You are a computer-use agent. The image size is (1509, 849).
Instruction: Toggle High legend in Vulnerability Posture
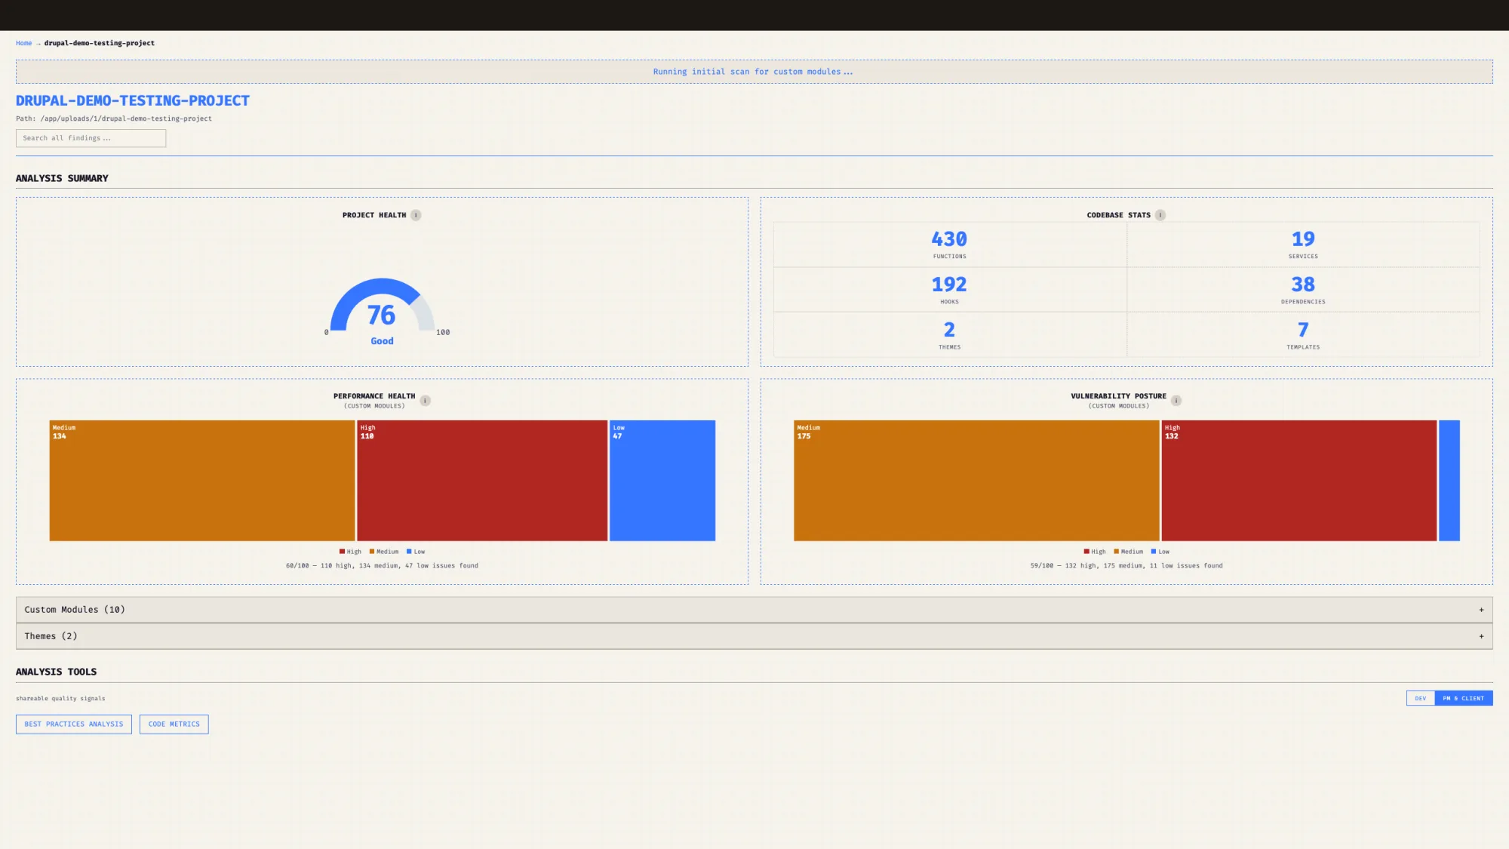[1095, 552]
